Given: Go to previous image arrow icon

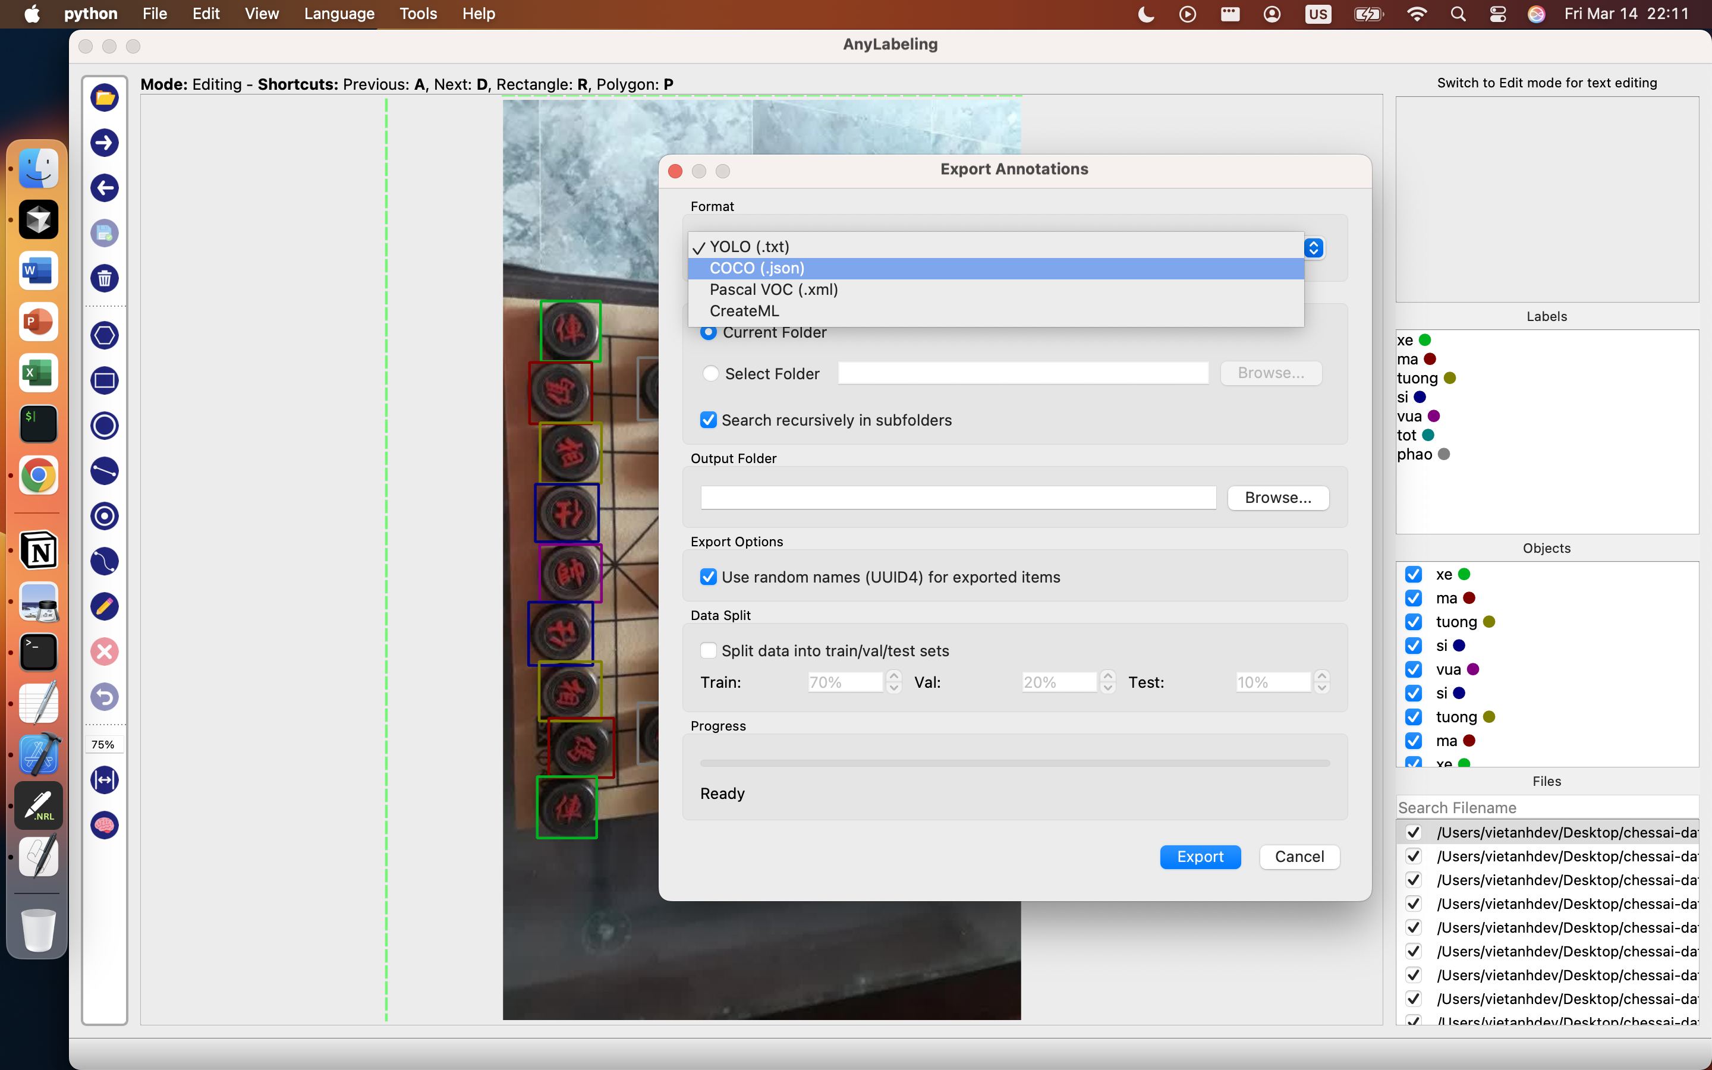Looking at the screenshot, I should [105, 188].
